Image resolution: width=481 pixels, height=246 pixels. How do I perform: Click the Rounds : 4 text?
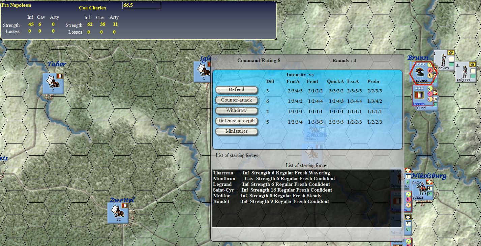pos(344,60)
